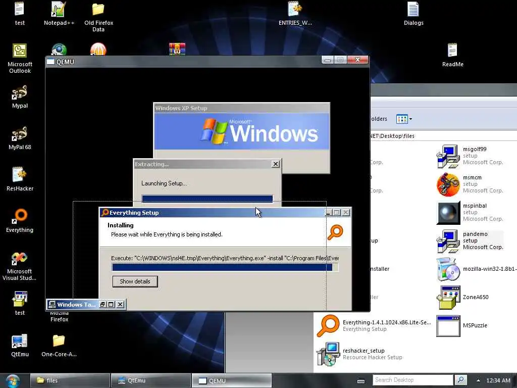Maximize the Windows Ta... minimized window
The width and height of the screenshot is (517, 388).
[x=111, y=304]
